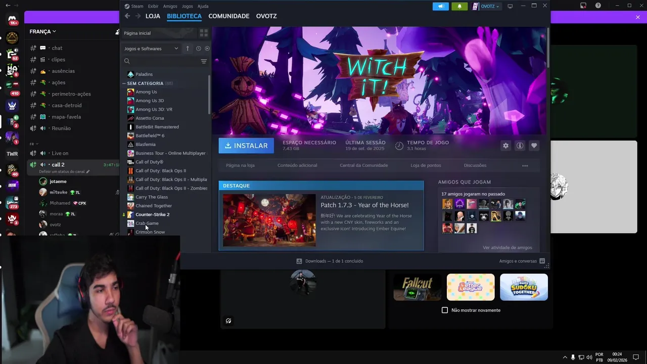Screen dimensions: 647x364
Task: Click the INSTALAR button
Action: 246,146
